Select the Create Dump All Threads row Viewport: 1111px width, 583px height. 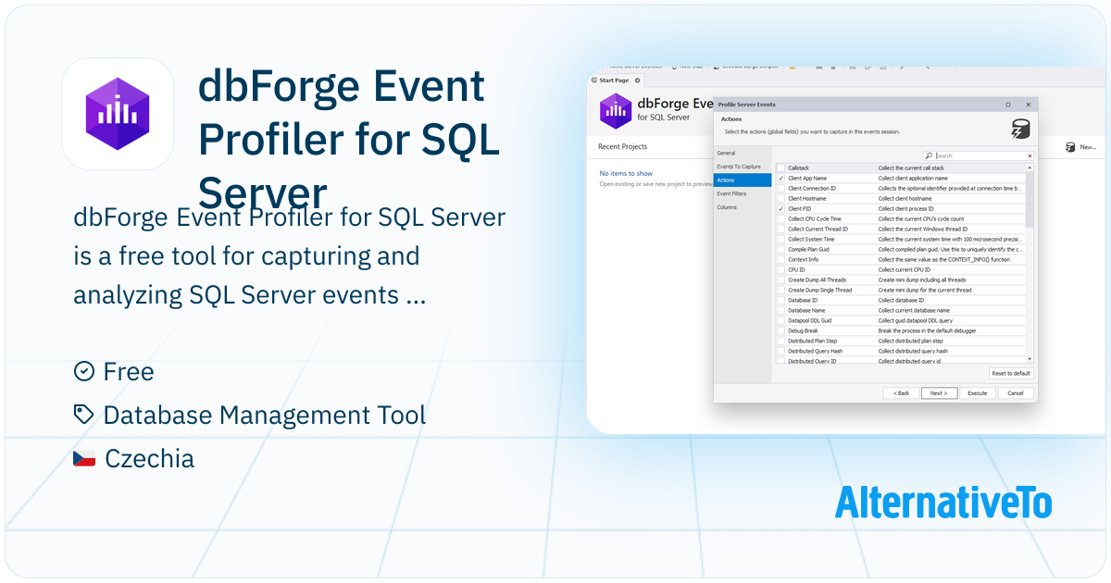coord(901,279)
